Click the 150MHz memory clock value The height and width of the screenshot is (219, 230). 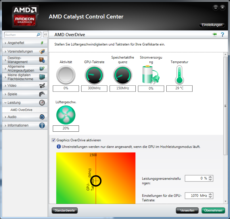123,88
